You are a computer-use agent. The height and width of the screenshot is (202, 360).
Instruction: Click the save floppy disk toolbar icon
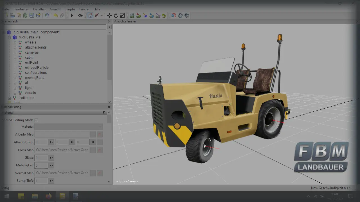pyautogui.click(x=32, y=15)
